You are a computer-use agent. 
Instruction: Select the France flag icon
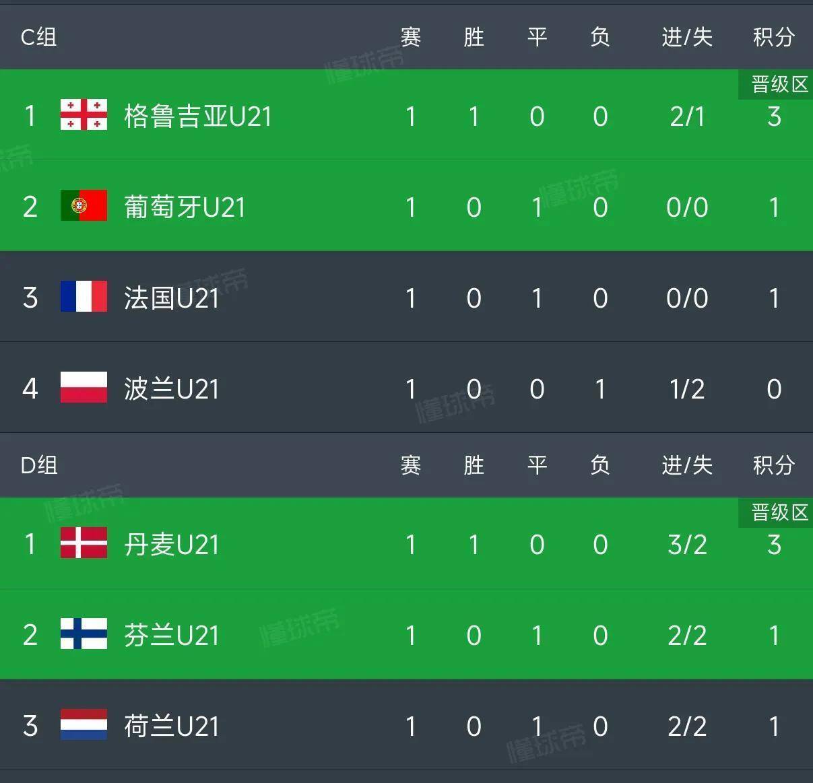[x=84, y=298]
